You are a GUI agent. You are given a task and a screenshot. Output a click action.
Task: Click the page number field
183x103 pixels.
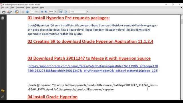pyautogui.click(x=32, y=12)
